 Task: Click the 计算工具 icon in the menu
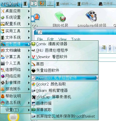point(3,57)
